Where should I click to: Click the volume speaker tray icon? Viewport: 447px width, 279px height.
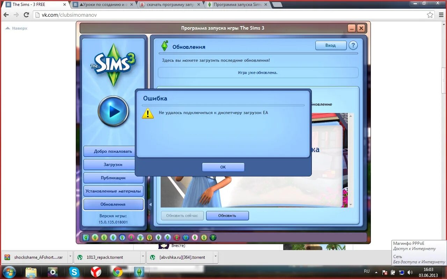coord(410,272)
